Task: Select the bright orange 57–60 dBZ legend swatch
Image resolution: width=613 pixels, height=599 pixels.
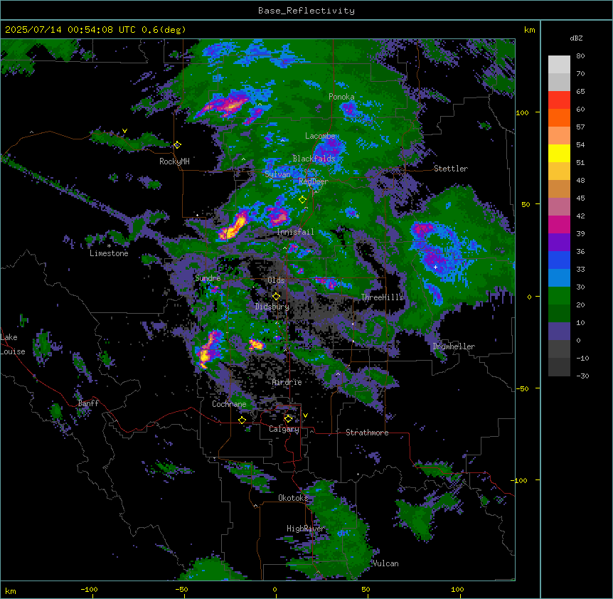Action: (559, 118)
